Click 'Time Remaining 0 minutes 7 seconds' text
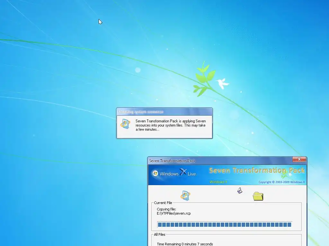The image size is (329, 246). click(185, 244)
